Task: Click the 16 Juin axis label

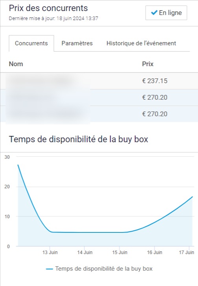Action: (155, 253)
